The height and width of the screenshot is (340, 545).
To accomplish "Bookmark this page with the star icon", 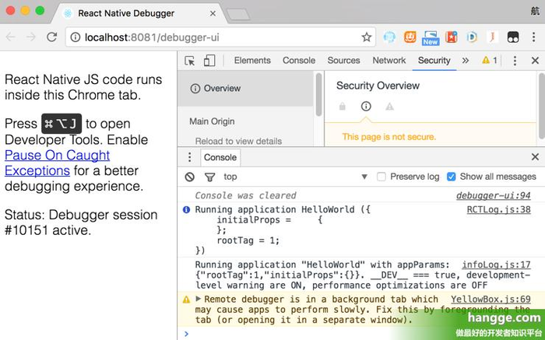I will click(x=367, y=37).
